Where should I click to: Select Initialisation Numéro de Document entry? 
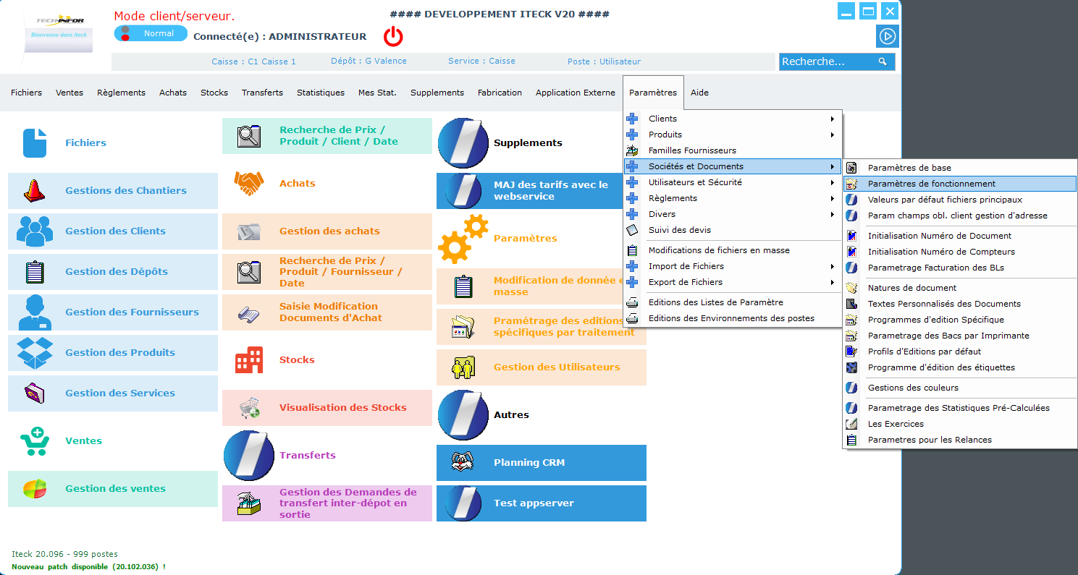coord(939,236)
